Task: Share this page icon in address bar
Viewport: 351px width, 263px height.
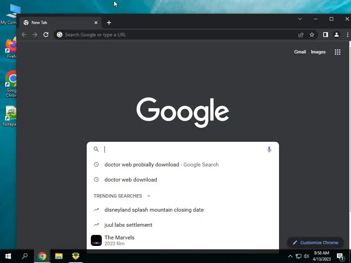Action: pyautogui.click(x=301, y=35)
